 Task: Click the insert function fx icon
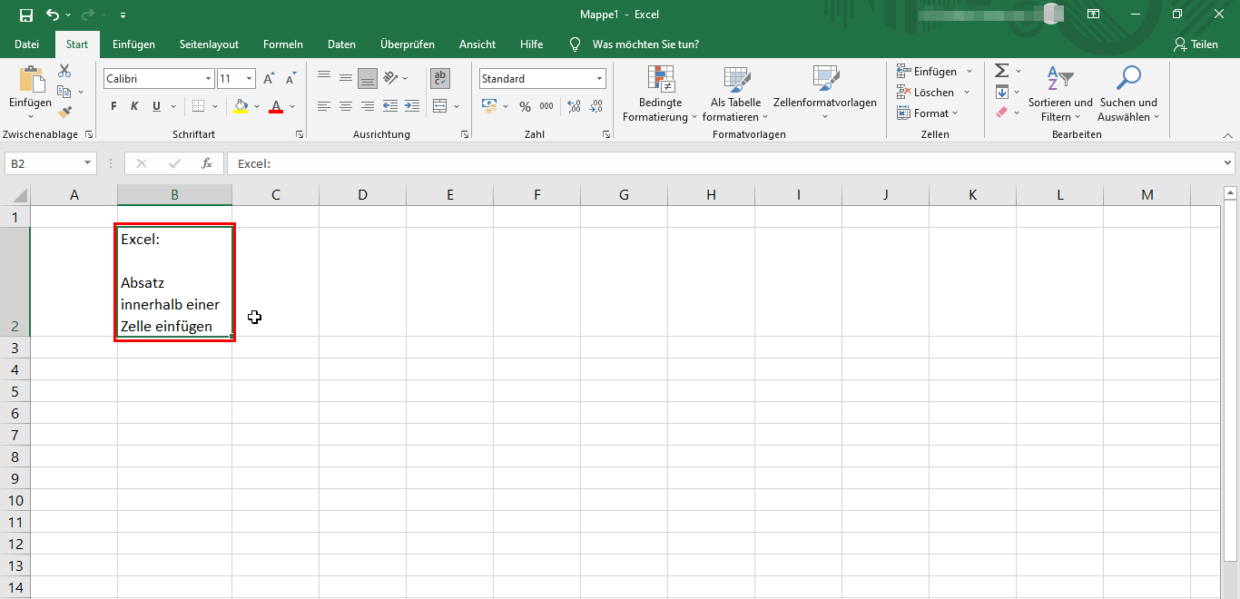click(x=207, y=163)
